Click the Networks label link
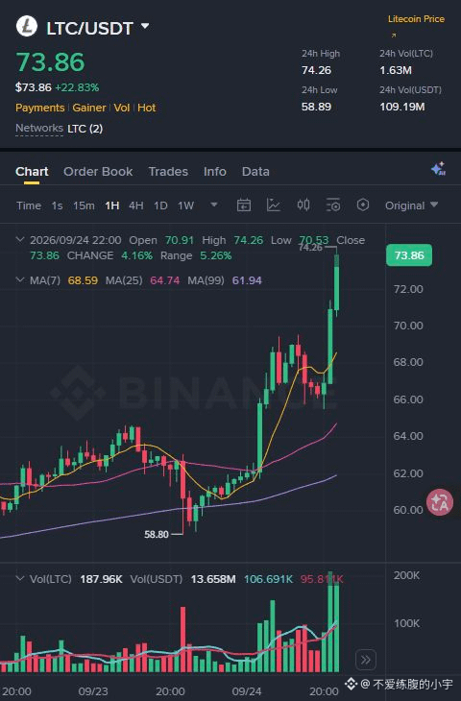Screen dimensions: 461x701 coord(39,129)
